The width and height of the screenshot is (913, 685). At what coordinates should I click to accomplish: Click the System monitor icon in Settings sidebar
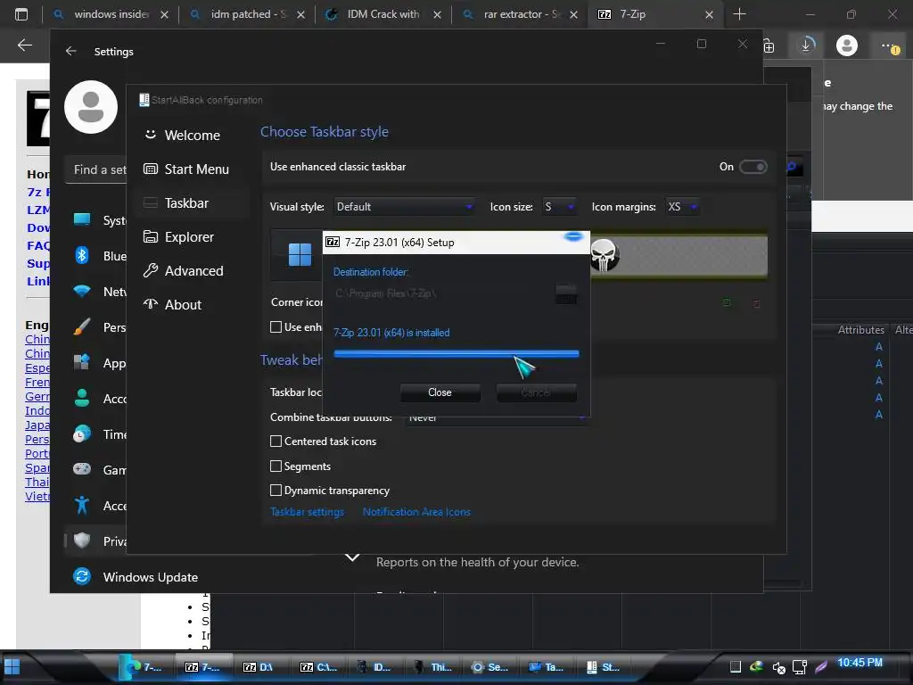pos(81,219)
